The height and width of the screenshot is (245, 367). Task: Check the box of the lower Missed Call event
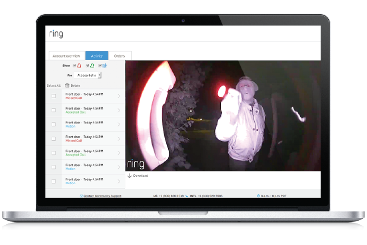[54, 139]
